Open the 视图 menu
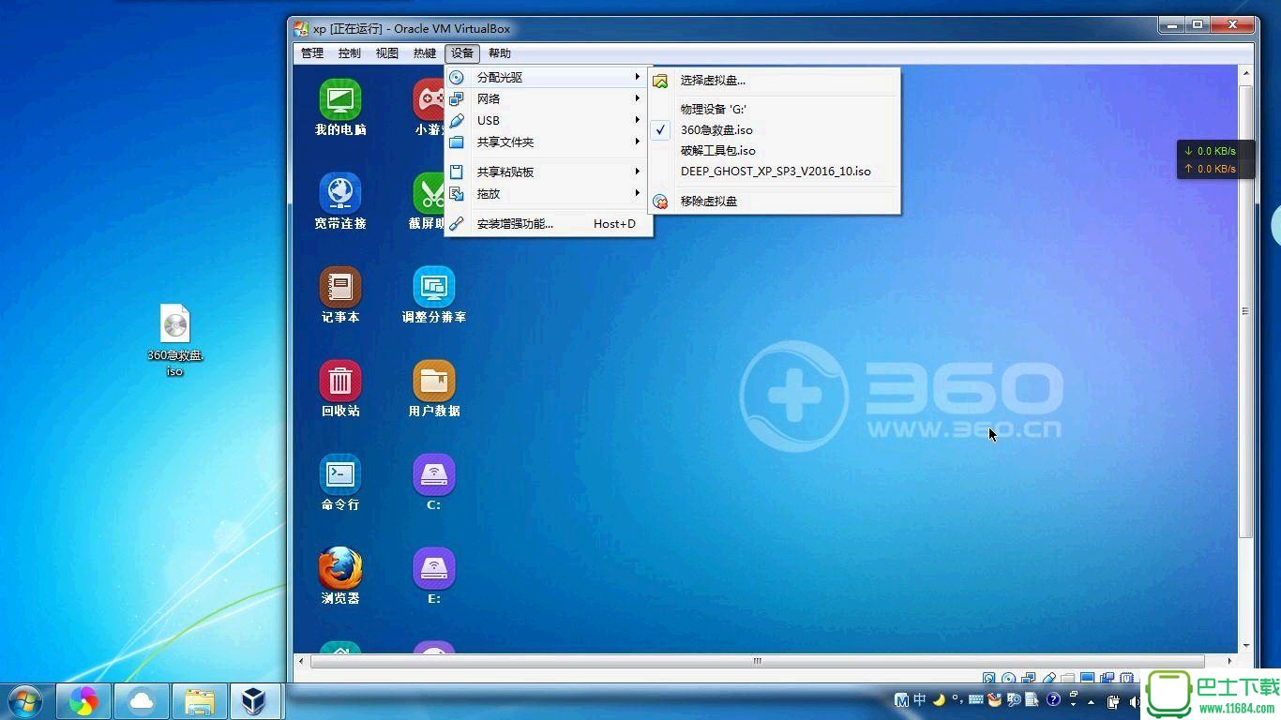 (387, 53)
